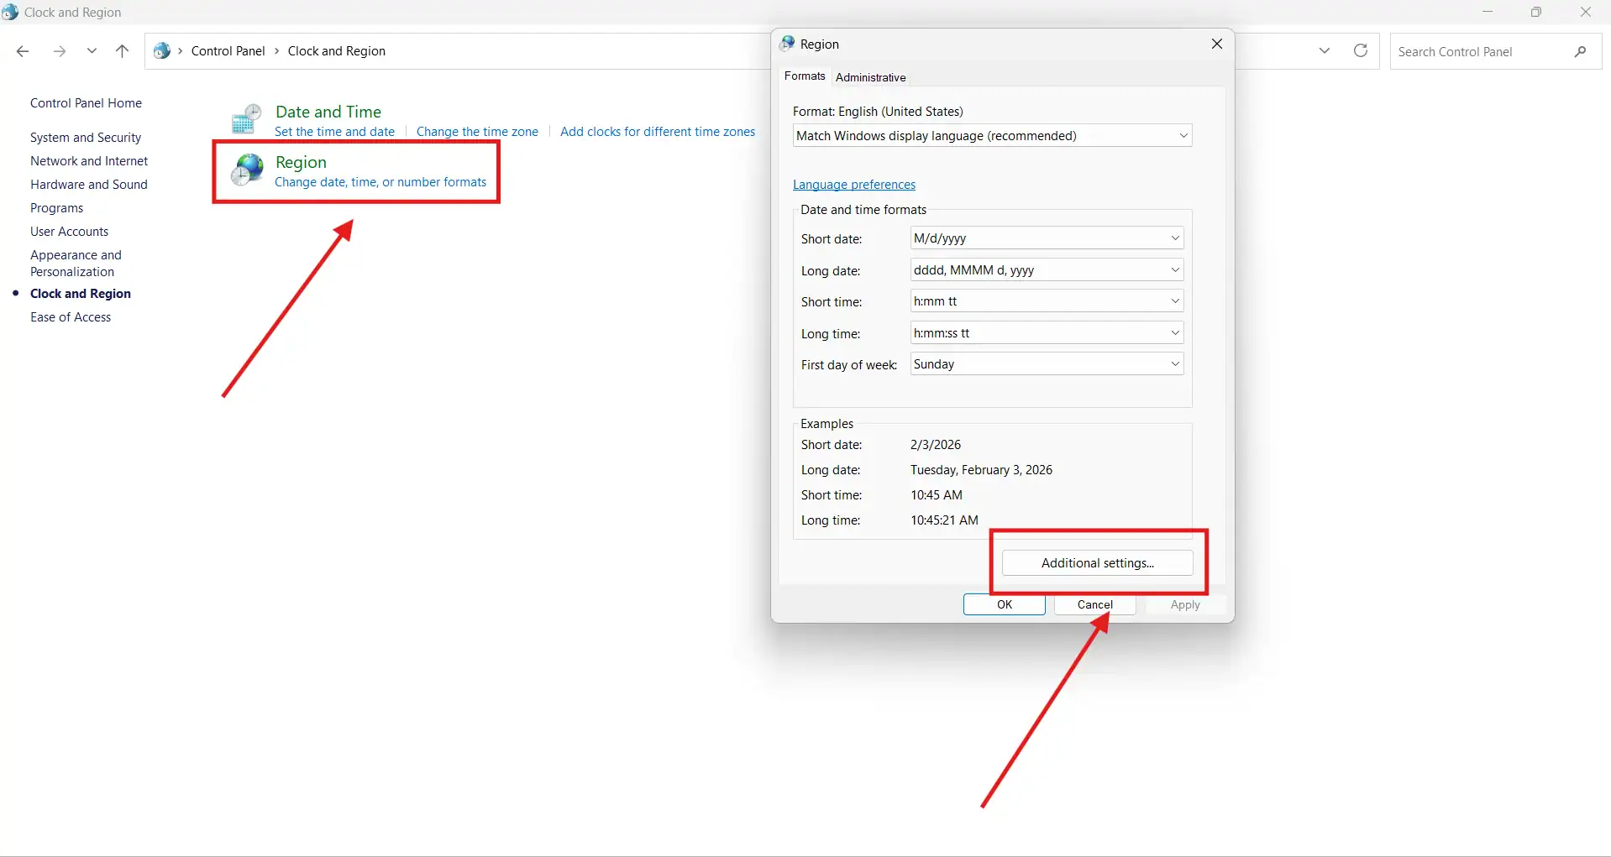Click the Region globe icon

click(247, 170)
